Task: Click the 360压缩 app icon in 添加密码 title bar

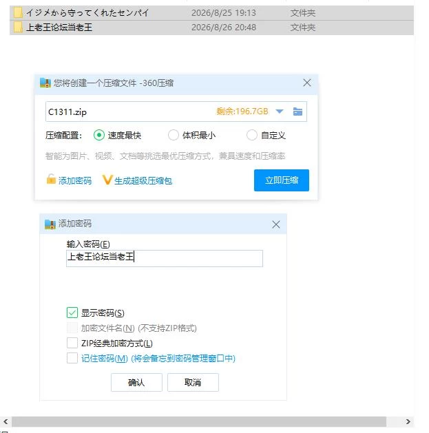Action: [50, 224]
